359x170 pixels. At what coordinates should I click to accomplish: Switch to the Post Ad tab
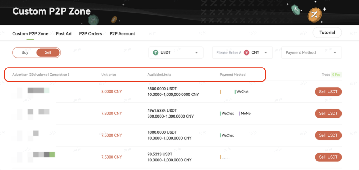(64, 34)
